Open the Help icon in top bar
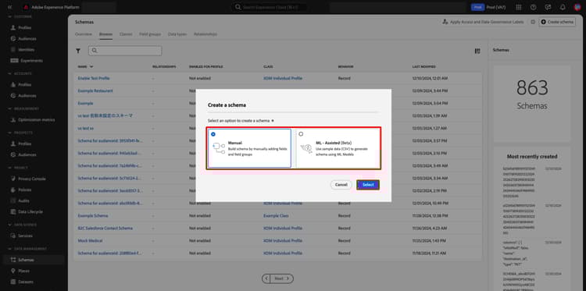This screenshot has height=291, width=586. 534,7
